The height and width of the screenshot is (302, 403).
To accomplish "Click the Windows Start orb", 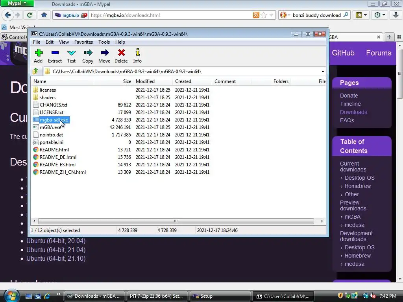I will pyautogui.click(x=11, y=296).
